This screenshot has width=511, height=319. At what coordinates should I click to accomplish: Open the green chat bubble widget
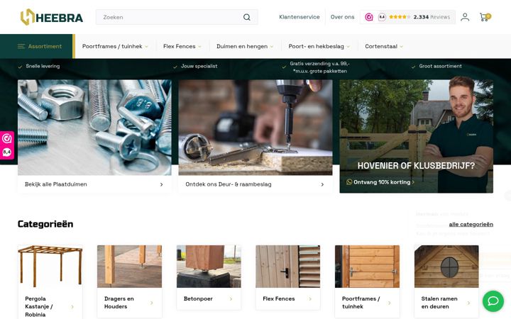point(493,301)
